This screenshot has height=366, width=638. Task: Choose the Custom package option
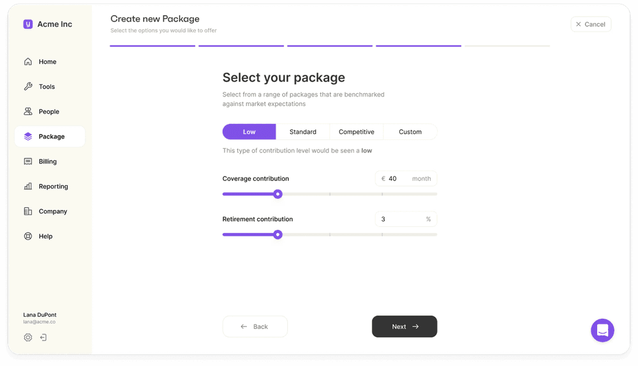[x=410, y=132]
